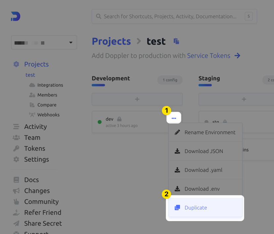Click the green dev status dot
Image resolution: width=274 pixels, height=234 pixels.
tap(100, 122)
